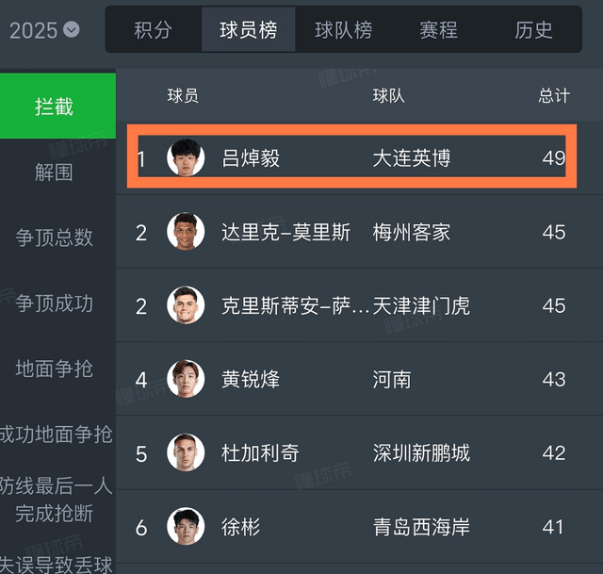603x574 pixels.
Task: Click 吕焯毅 player avatar
Action: coord(186,157)
